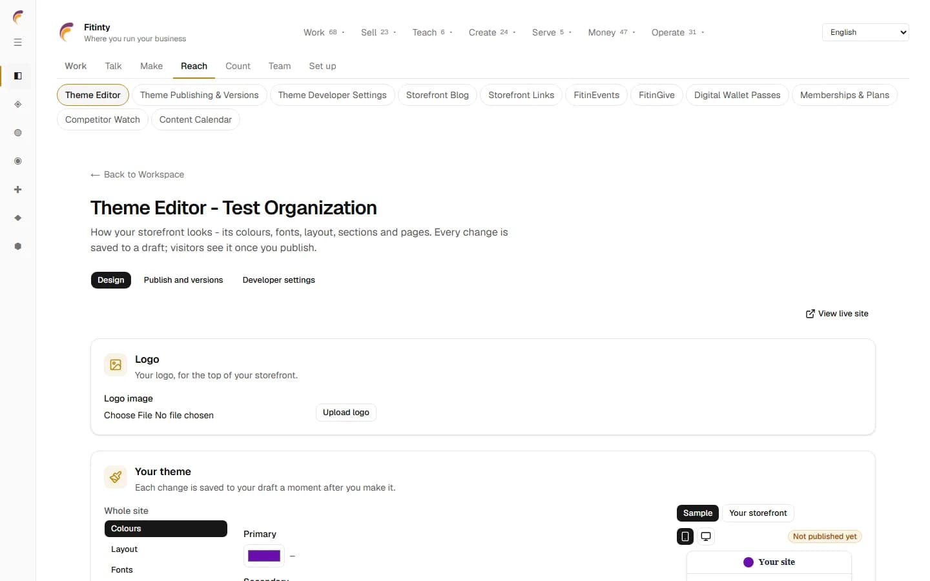Click the half-filled square sidebar icon
930x581 pixels.
coord(18,76)
